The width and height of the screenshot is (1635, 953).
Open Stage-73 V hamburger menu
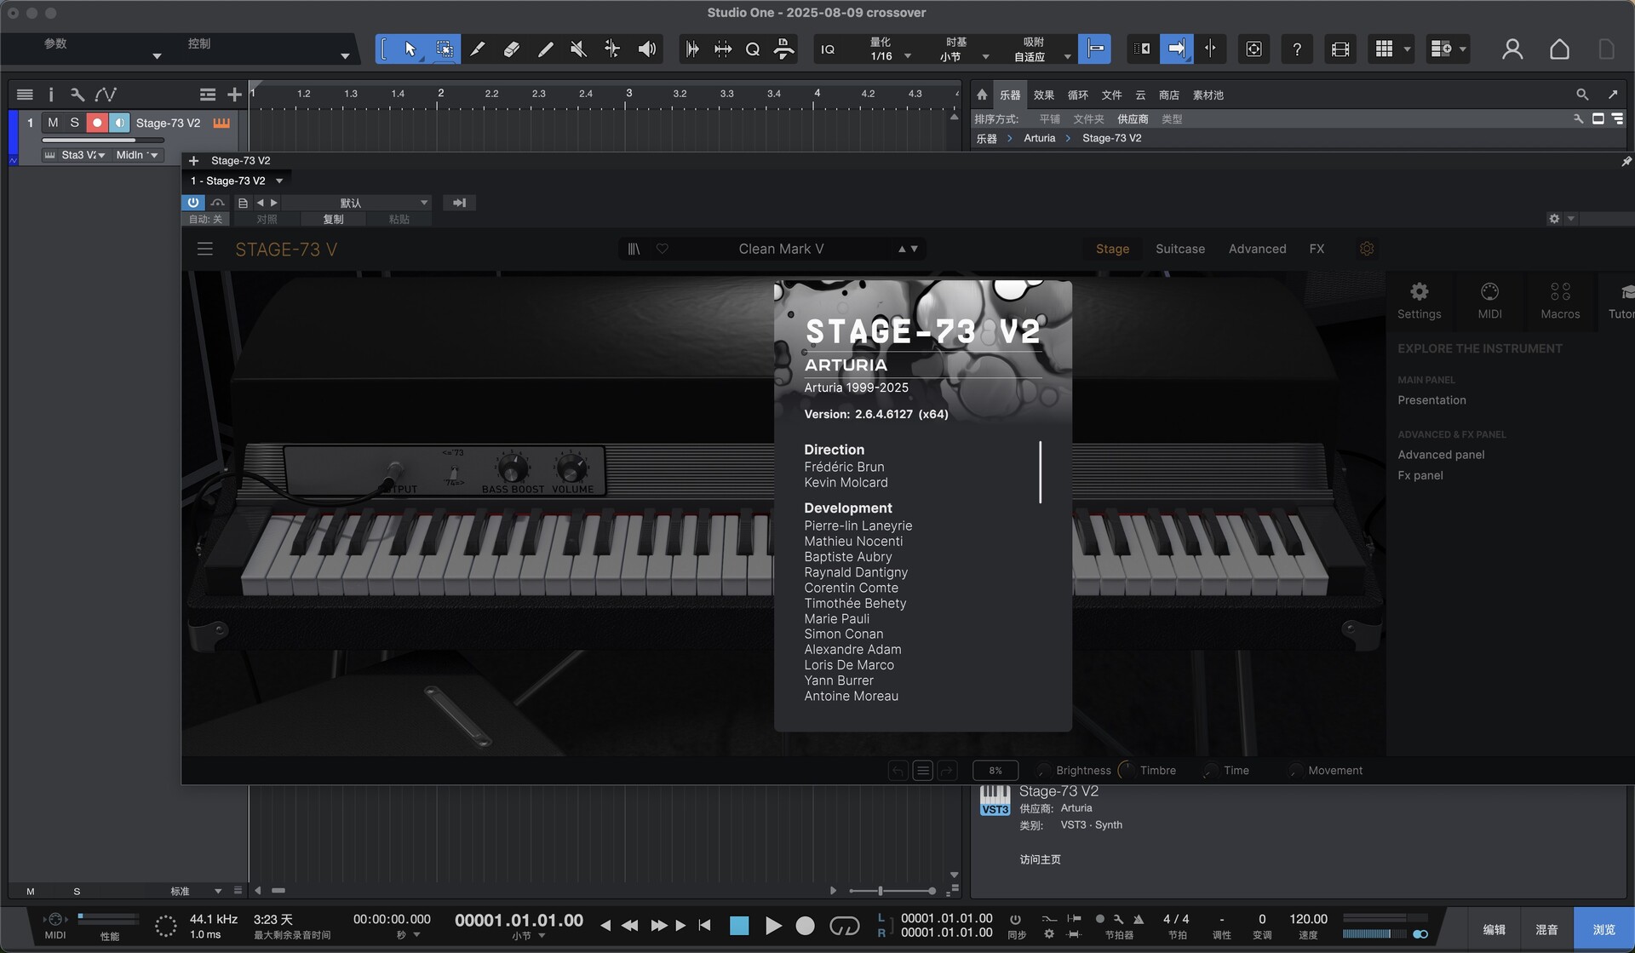[204, 249]
